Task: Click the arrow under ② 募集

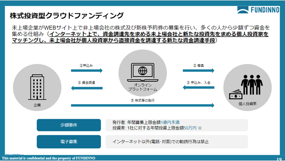Action: pos(198,71)
